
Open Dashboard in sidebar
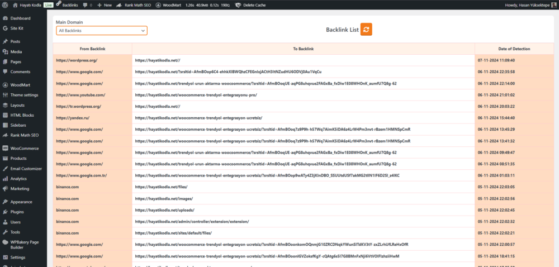[20, 18]
